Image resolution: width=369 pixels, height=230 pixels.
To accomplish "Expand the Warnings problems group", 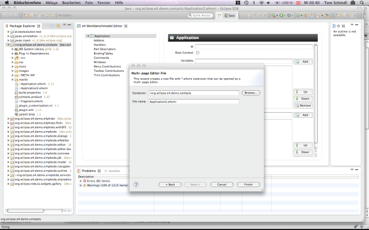I will pyautogui.click(x=81, y=185).
